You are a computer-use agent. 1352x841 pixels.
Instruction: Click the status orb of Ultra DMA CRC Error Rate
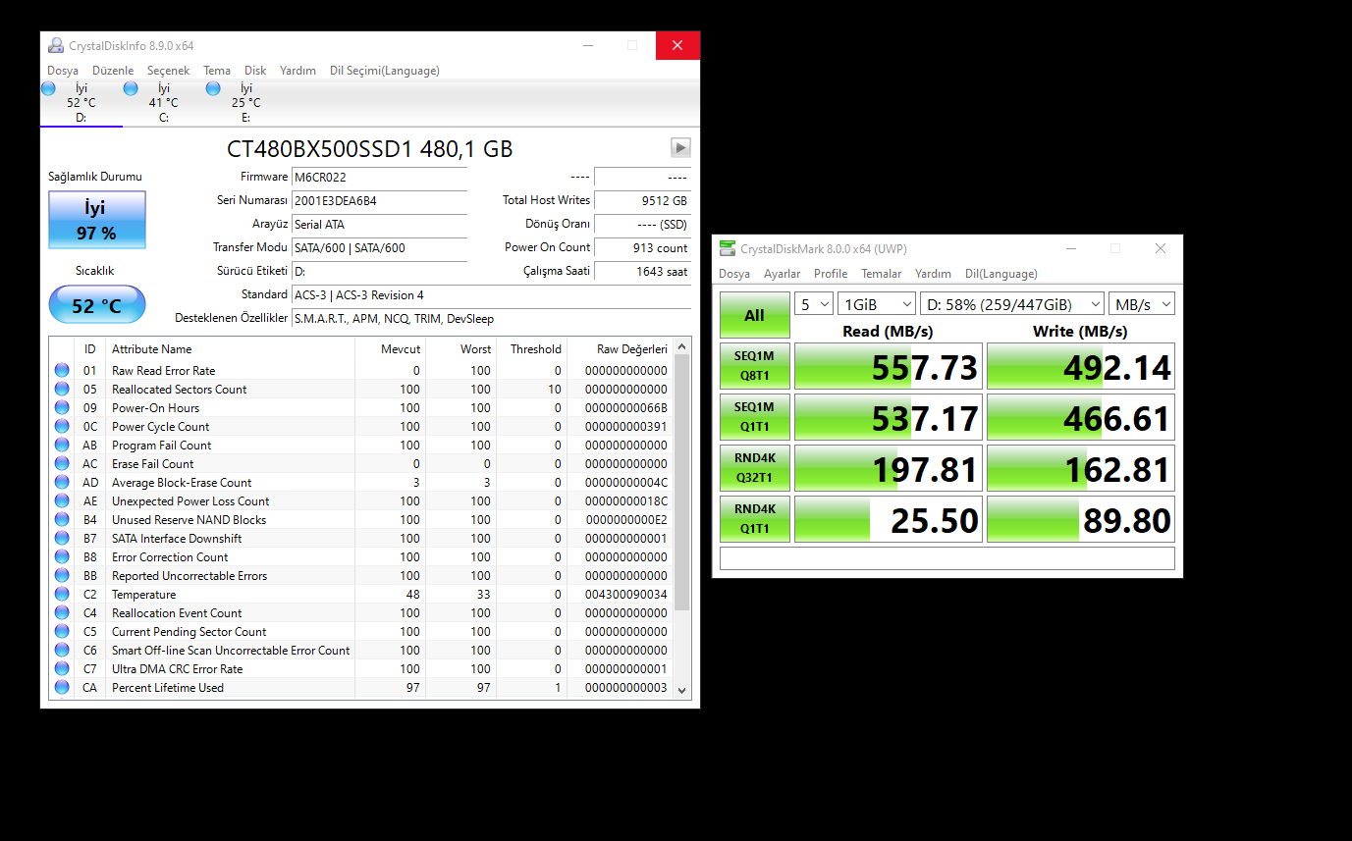62,668
